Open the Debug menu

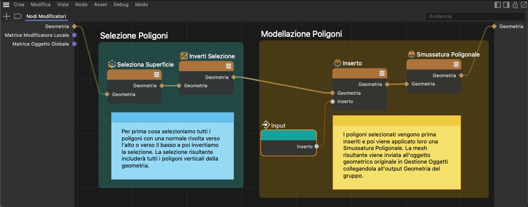coord(121,4)
